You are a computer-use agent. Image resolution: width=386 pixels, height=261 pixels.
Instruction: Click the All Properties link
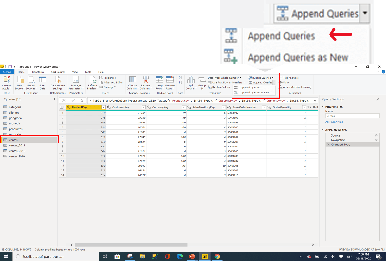[x=334, y=122]
